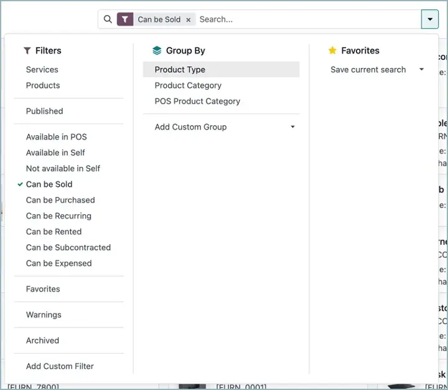This screenshot has height=390, width=448.
Task: Open the Save current search expander
Action: [421, 70]
